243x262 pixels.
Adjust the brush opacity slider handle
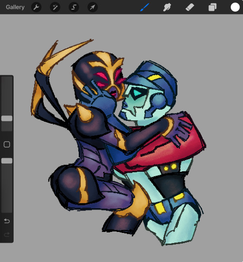[x=7, y=161]
